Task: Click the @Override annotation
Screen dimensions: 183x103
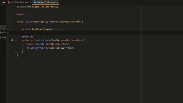Action: tap(27, 37)
